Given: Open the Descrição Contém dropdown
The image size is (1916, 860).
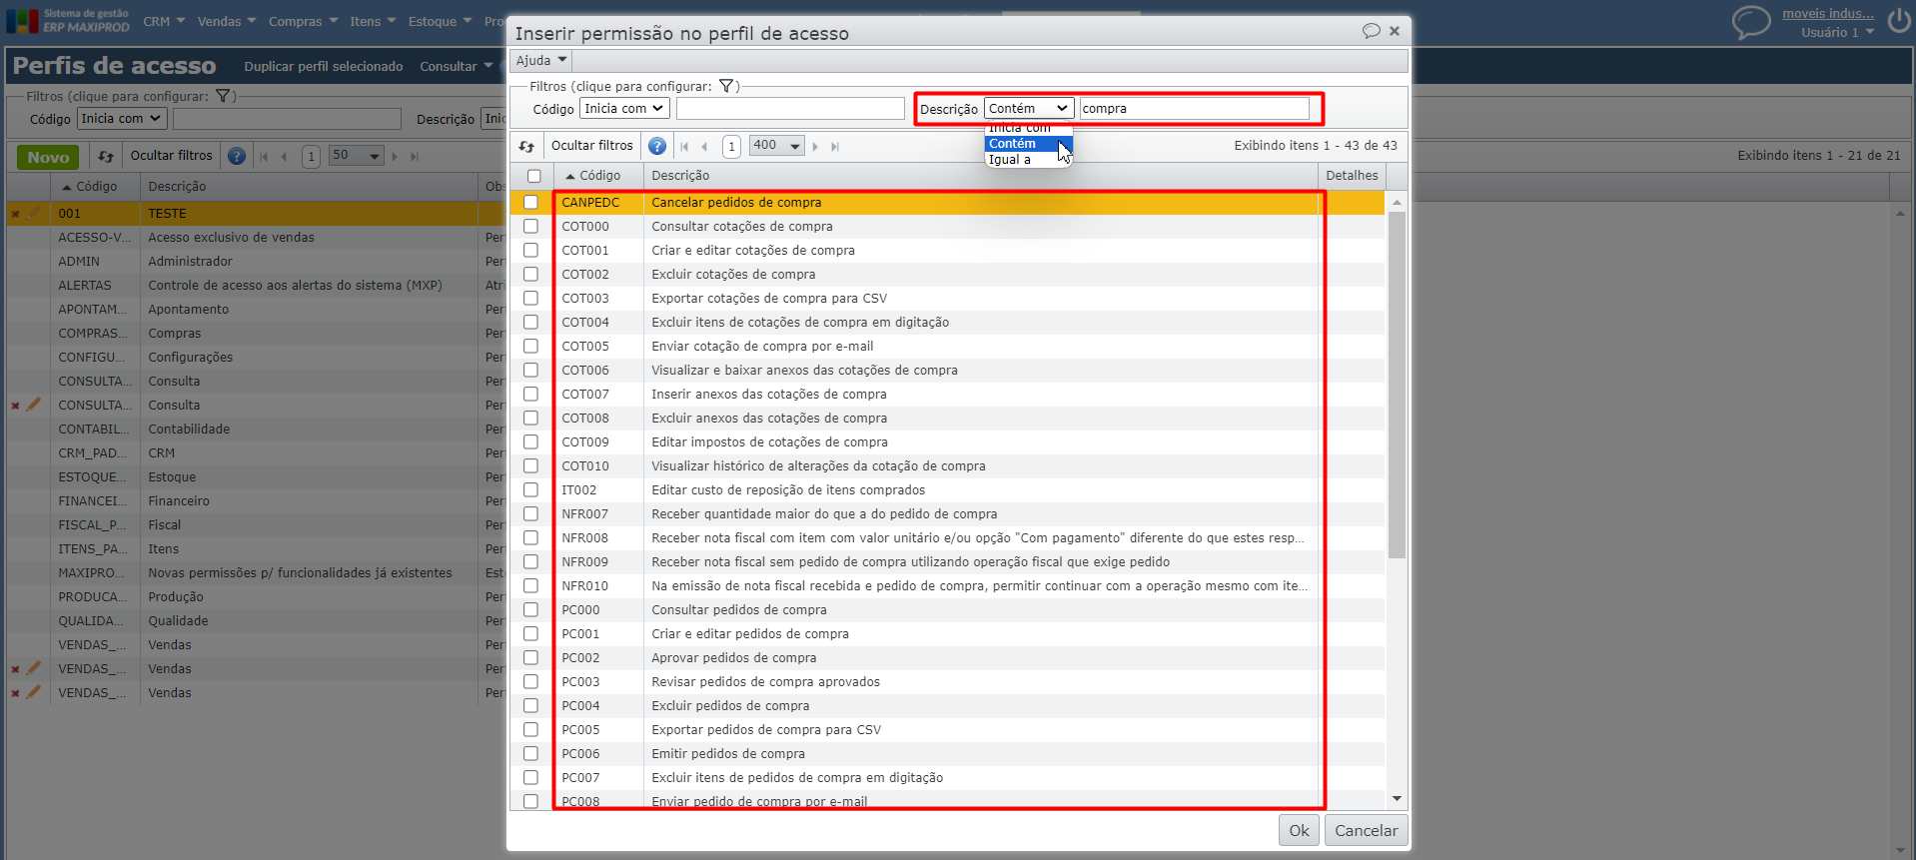Looking at the screenshot, I should pyautogui.click(x=1029, y=108).
